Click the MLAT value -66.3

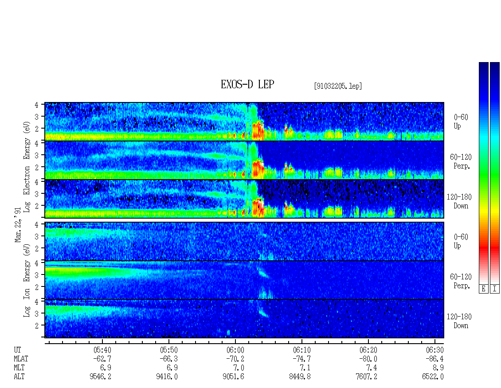coord(168,359)
